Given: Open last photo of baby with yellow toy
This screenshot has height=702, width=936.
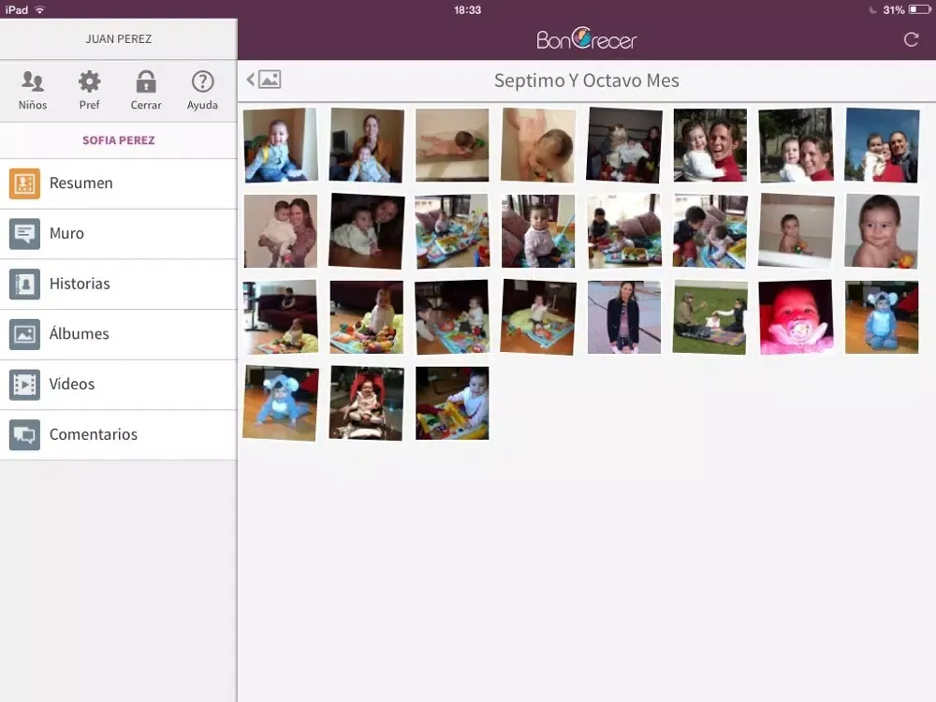Looking at the screenshot, I should tap(452, 402).
